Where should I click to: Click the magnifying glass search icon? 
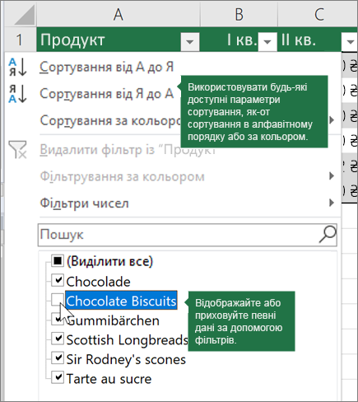coord(328,235)
